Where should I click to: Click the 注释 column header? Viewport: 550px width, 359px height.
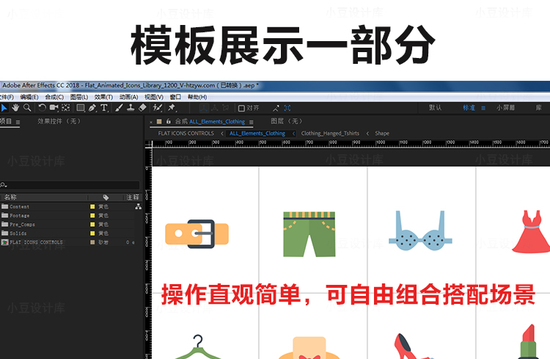coord(133,197)
